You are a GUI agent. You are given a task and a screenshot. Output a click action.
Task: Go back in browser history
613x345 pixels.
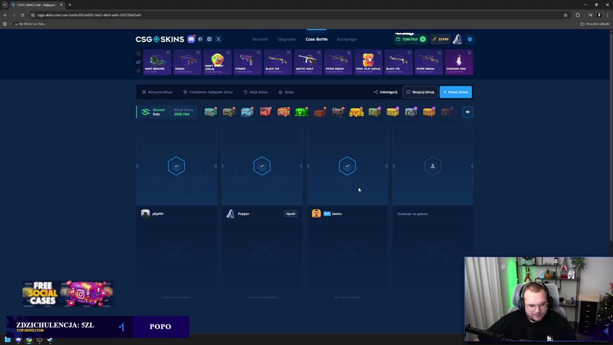point(5,15)
